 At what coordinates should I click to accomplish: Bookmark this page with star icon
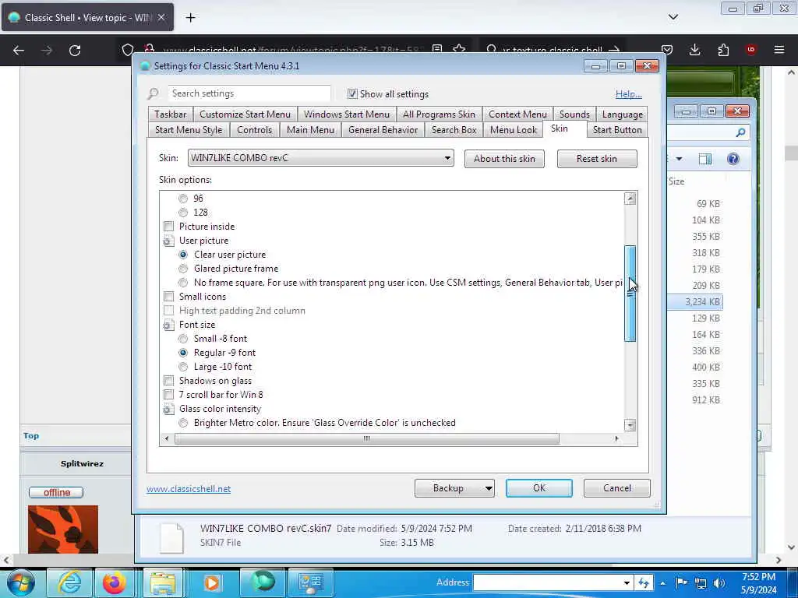(459, 49)
